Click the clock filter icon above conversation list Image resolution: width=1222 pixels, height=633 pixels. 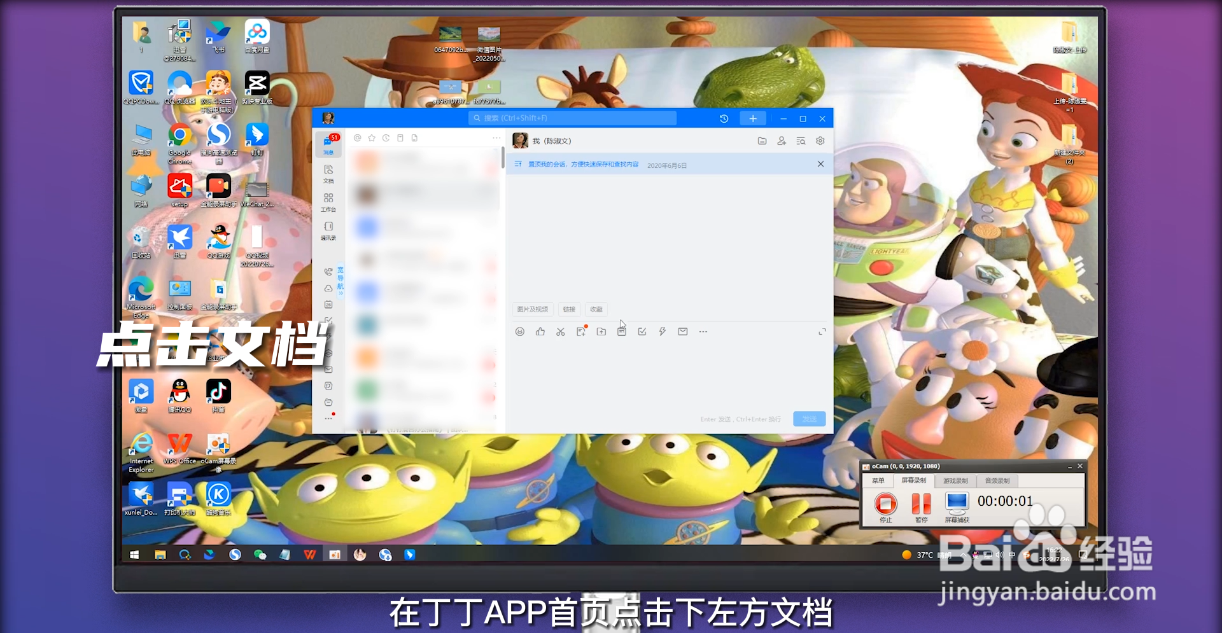(x=386, y=138)
